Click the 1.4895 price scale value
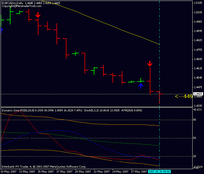 tap(198, 31)
